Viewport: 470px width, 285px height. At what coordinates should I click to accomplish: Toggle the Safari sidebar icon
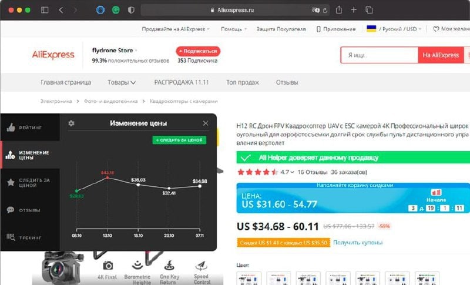[x=45, y=10]
